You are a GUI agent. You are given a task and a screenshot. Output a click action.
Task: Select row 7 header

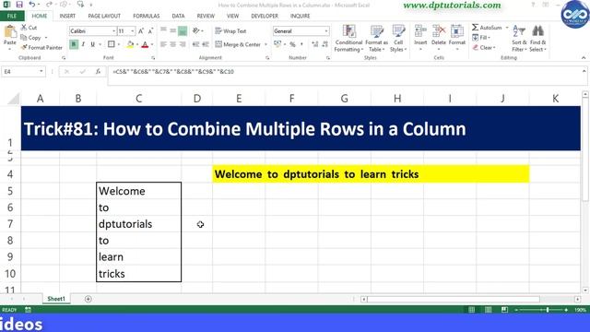(10, 224)
